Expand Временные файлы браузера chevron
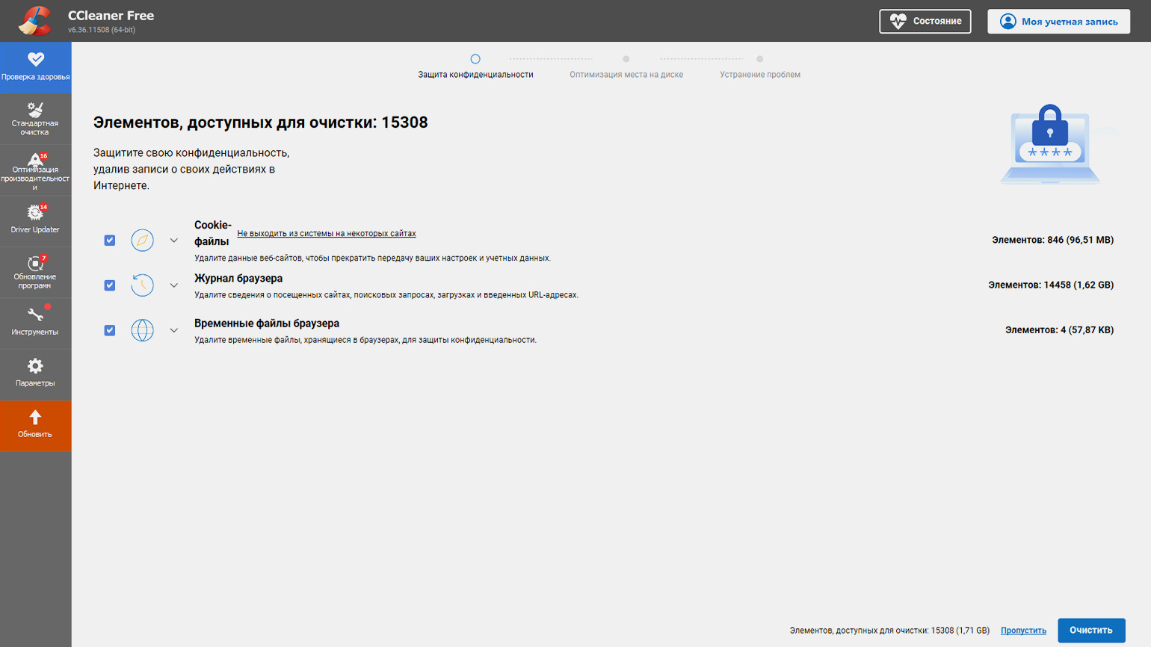This screenshot has width=1151, height=647. pos(174,330)
